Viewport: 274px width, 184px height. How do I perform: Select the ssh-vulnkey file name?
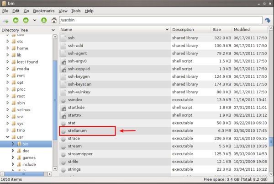tap(79, 92)
